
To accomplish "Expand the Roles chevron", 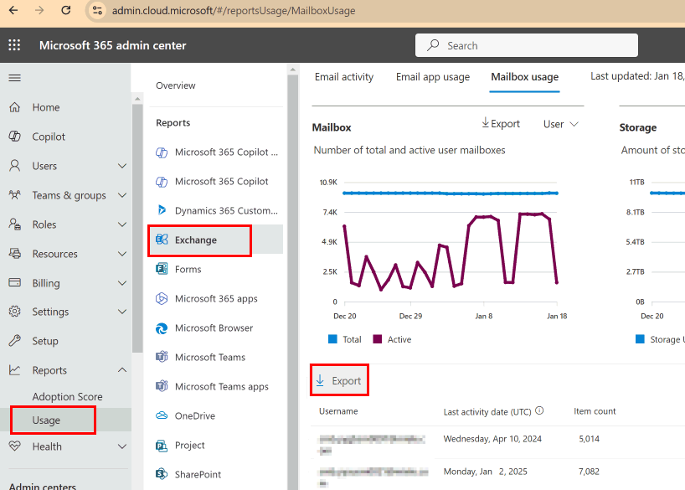I will coord(122,224).
